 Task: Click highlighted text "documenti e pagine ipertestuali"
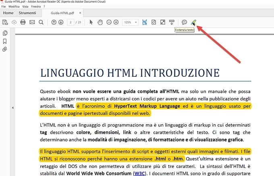coord(74,113)
